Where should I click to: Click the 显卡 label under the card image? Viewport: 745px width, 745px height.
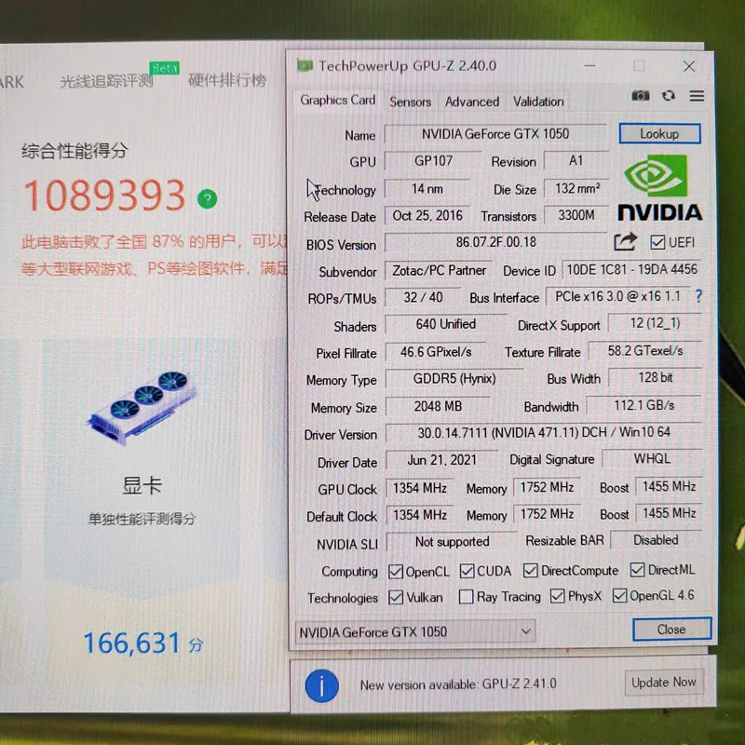click(142, 485)
